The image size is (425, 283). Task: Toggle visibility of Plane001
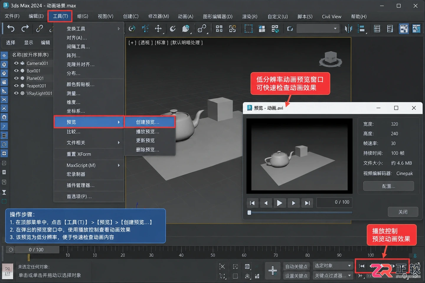point(16,78)
